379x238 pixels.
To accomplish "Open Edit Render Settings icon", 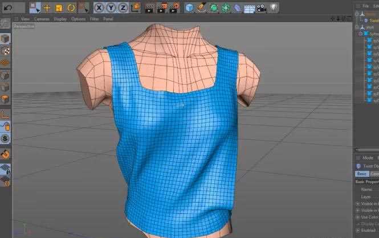I will pos(174,8).
